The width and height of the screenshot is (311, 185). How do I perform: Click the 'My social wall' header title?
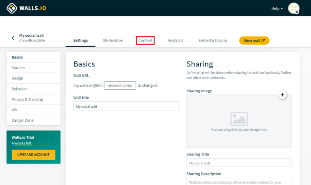[x=31, y=35]
